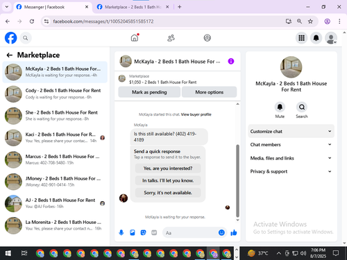Switch to the Messenger | Facebook tab

53,7
